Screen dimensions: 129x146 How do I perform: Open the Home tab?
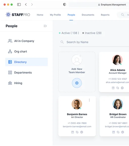point(40,15)
